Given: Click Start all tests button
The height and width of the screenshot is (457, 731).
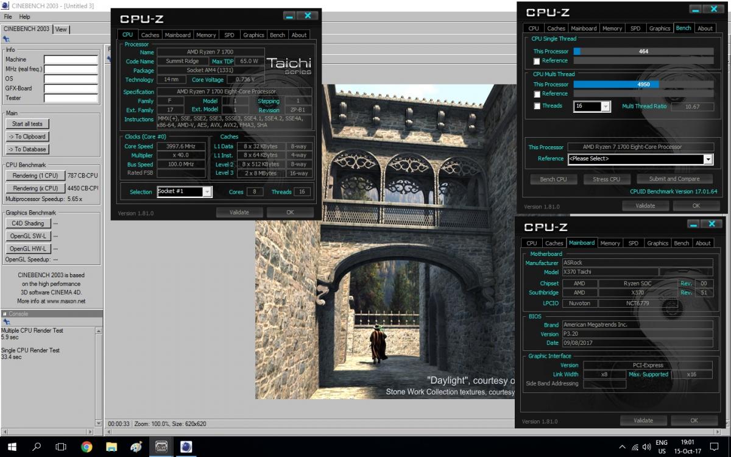Looking at the screenshot, I should tap(27, 124).
